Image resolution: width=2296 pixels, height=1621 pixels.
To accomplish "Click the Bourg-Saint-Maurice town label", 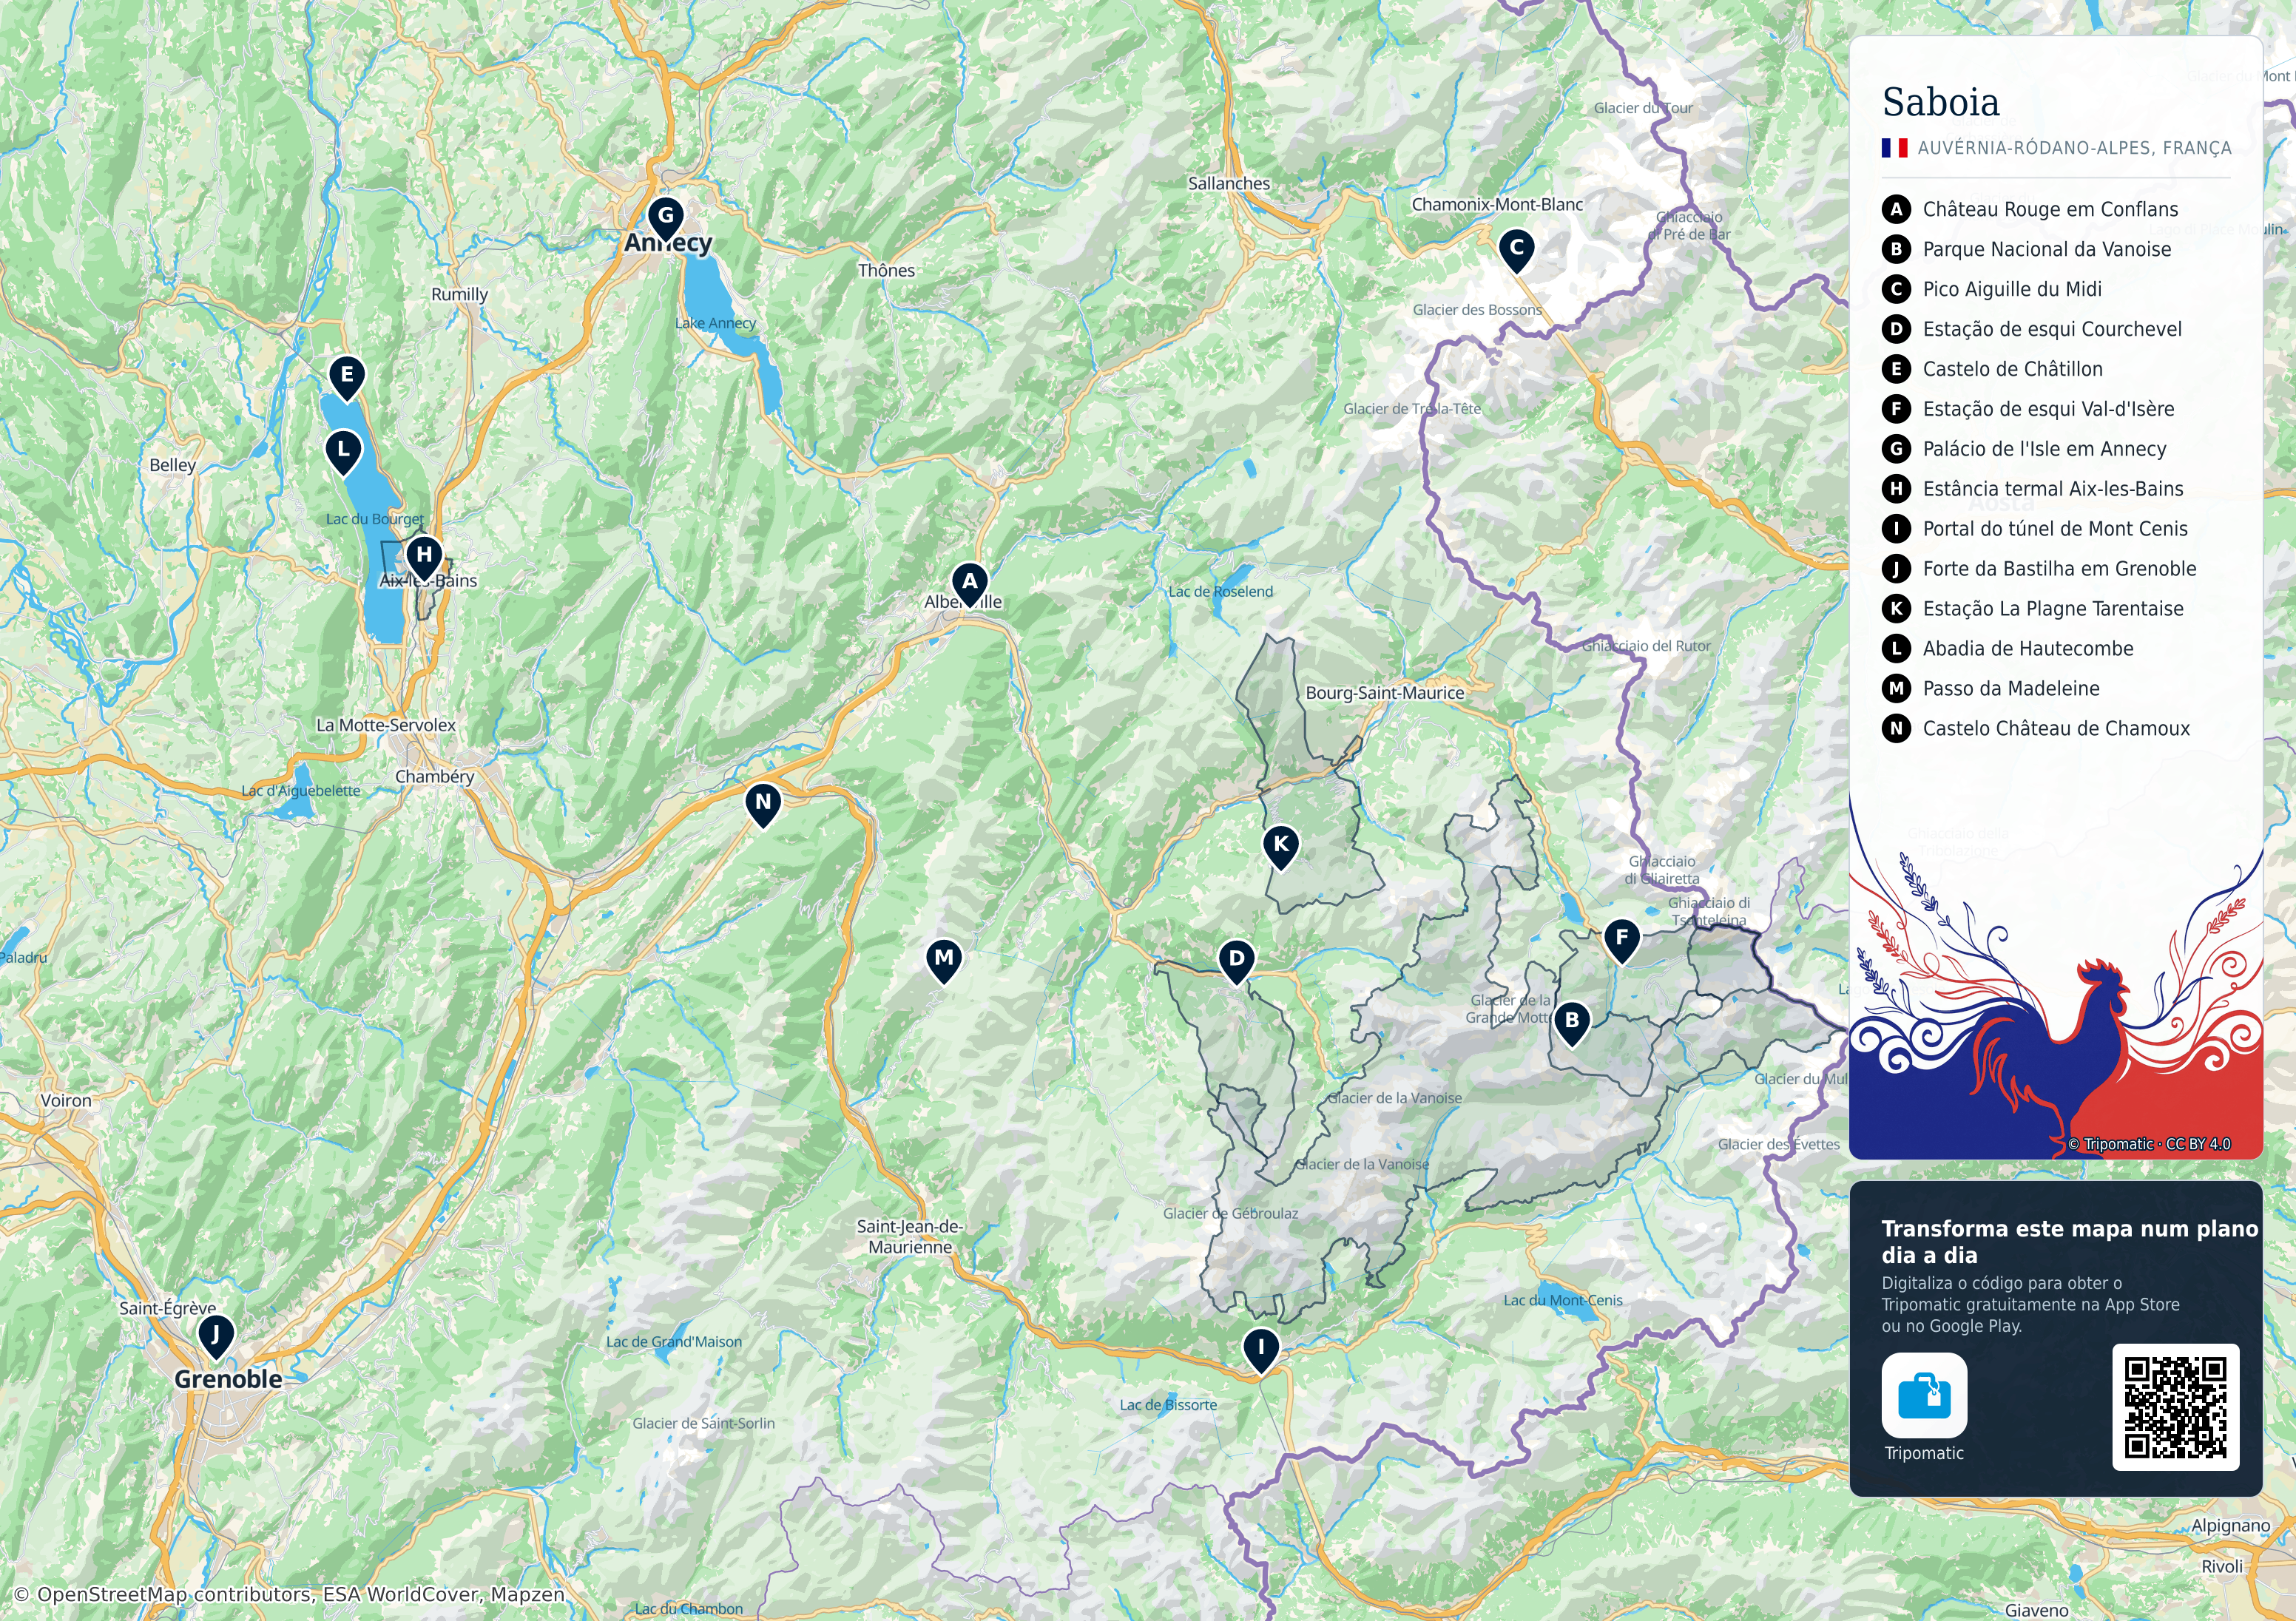I will tap(1384, 693).
